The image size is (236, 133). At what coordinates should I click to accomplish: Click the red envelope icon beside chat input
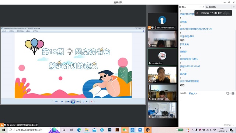233,93
